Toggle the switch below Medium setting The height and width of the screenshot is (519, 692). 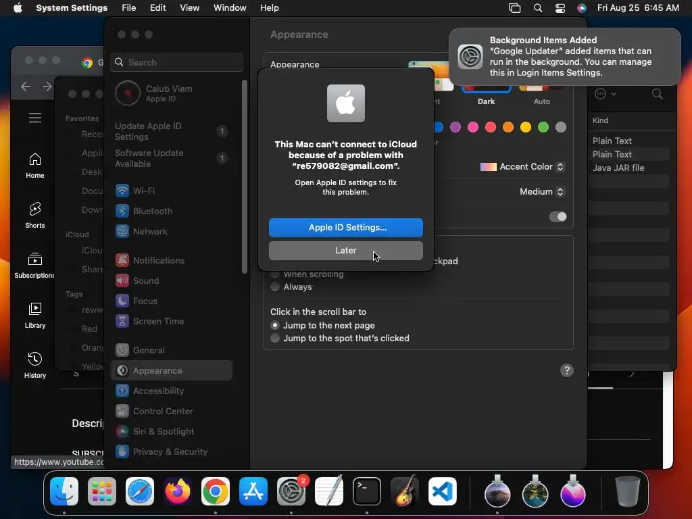point(558,216)
